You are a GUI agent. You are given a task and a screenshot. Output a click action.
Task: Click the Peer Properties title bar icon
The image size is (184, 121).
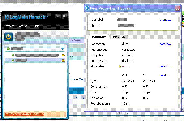(87, 8)
